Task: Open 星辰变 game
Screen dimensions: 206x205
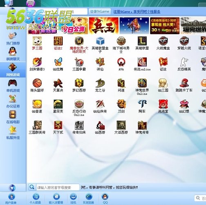Action: (58, 106)
